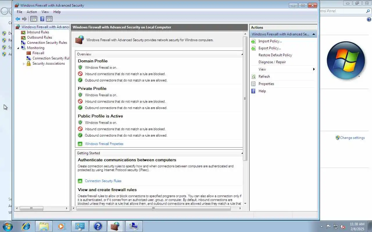Expand the Security Associations tree node
Screen dimensions: 372x232
[24, 64]
